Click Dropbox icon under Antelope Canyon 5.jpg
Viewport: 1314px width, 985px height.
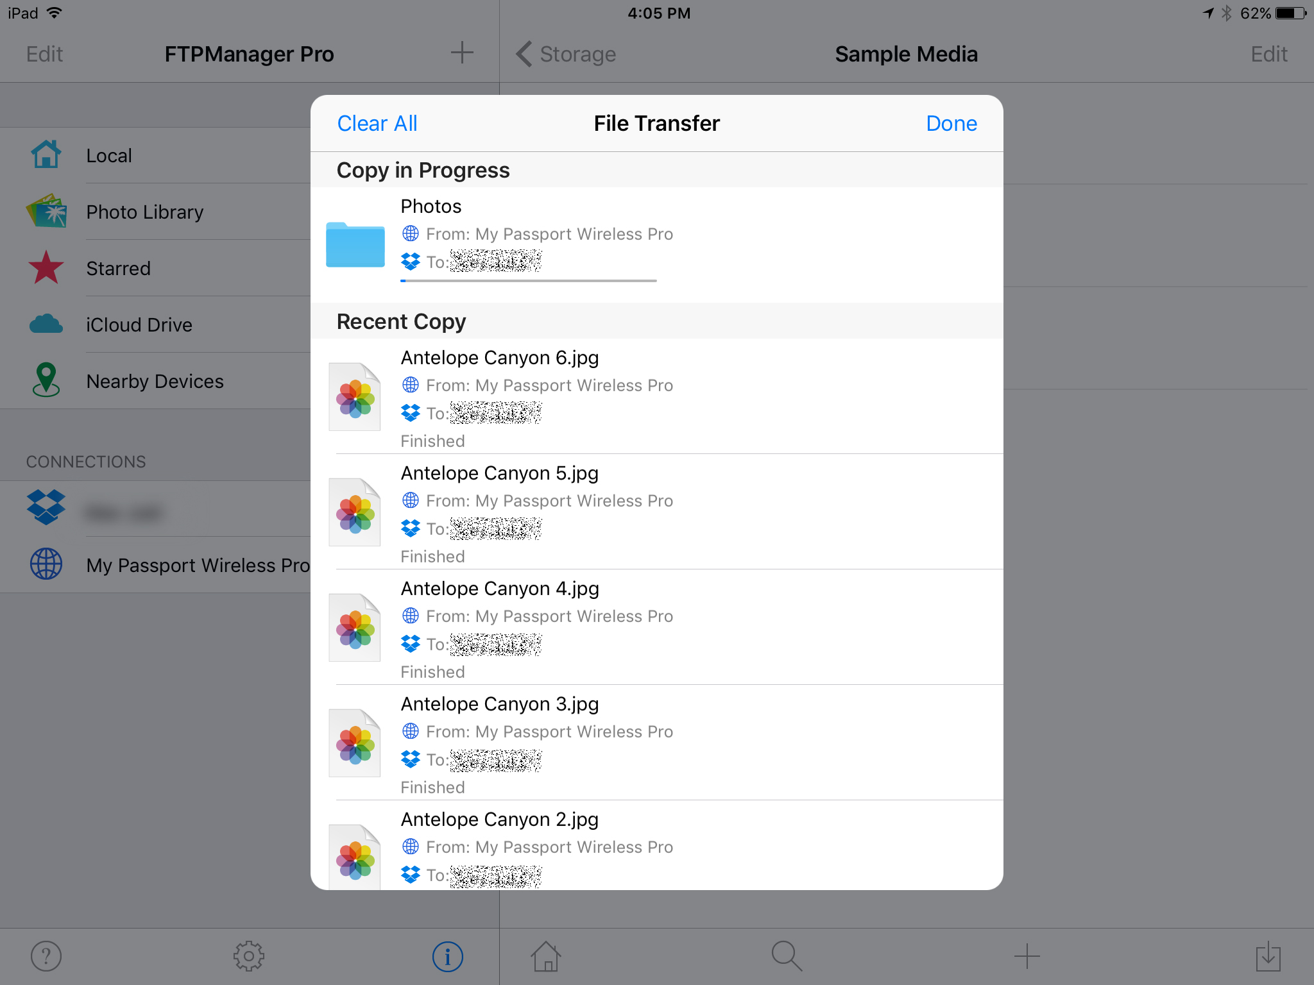tap(411, 528)
